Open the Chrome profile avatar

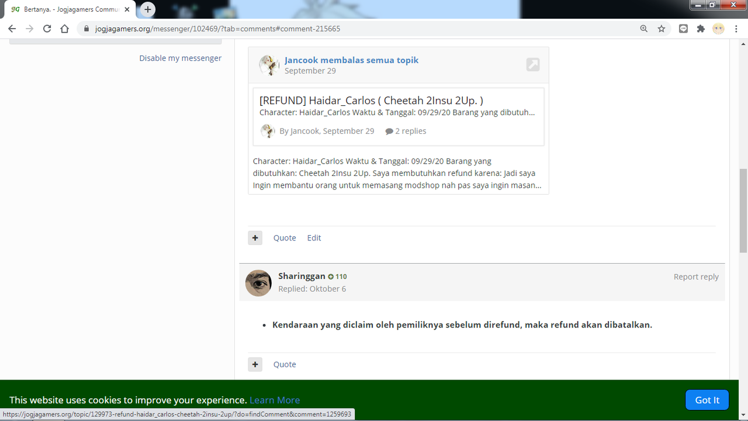[x=718, y=29]
